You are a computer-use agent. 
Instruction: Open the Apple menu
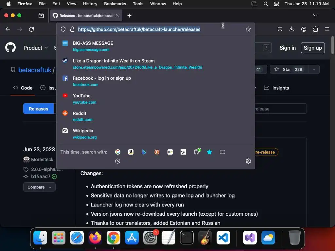tap(9, 4)
